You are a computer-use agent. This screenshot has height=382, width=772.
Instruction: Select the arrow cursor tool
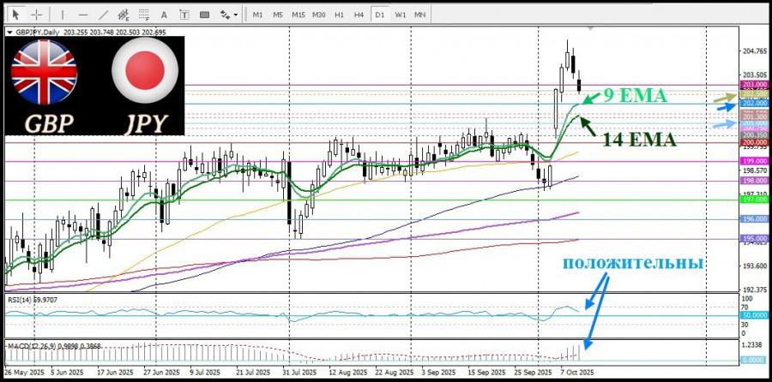(15, 15)
